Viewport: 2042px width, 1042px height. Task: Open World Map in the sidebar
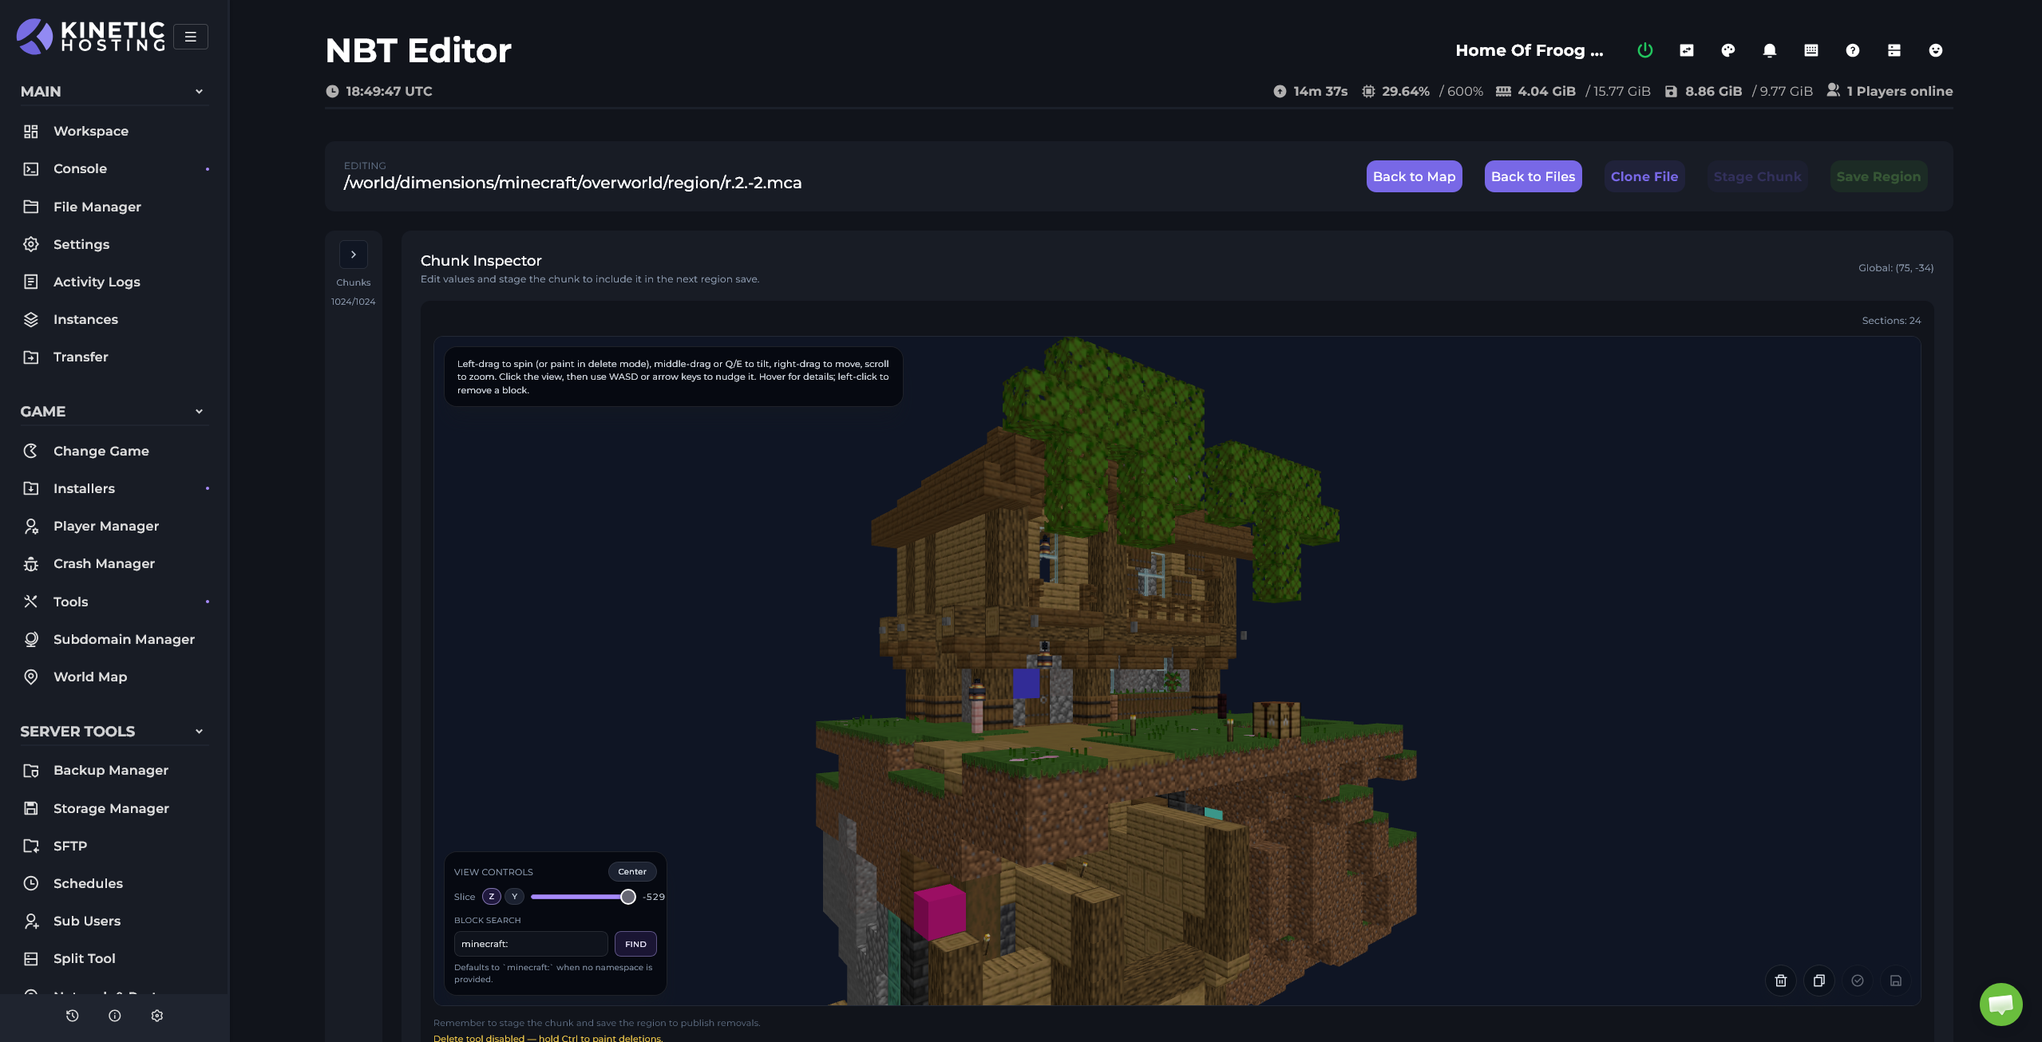(113, 677)
